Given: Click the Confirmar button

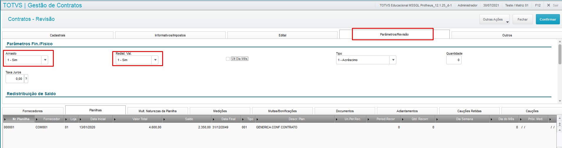Looking at the screenshot, I should [x=548, y=19].
